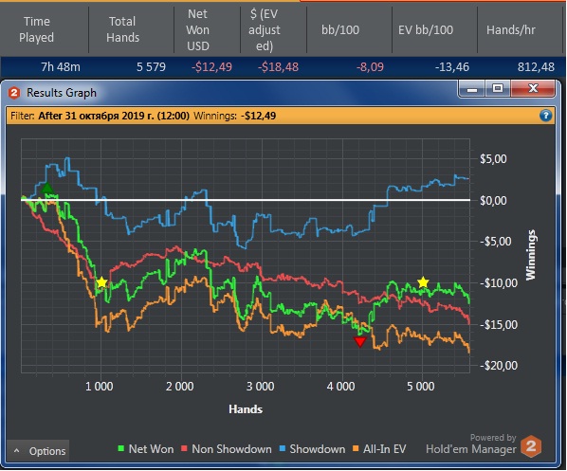The image size is (567, 471).
Task: Click the Winnings -$12,49 value in filter bar
Action: tap(258, 116)
